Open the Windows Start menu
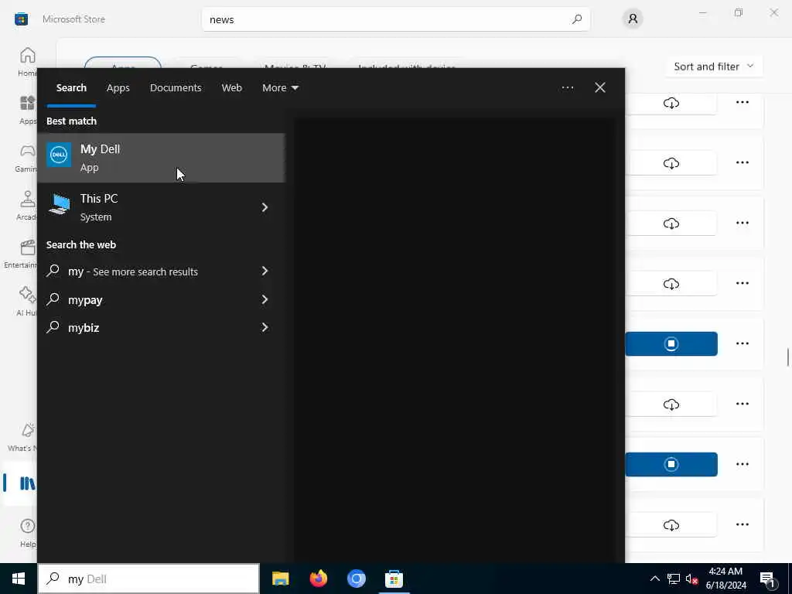 pyautogui.click(x=19, y=579)
